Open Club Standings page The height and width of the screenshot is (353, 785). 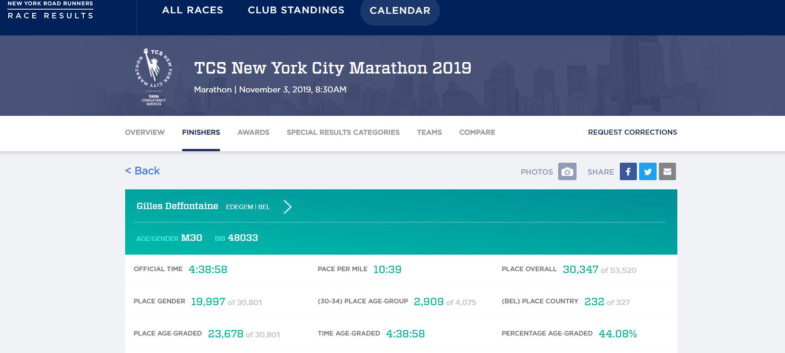(x=296, y=10)
